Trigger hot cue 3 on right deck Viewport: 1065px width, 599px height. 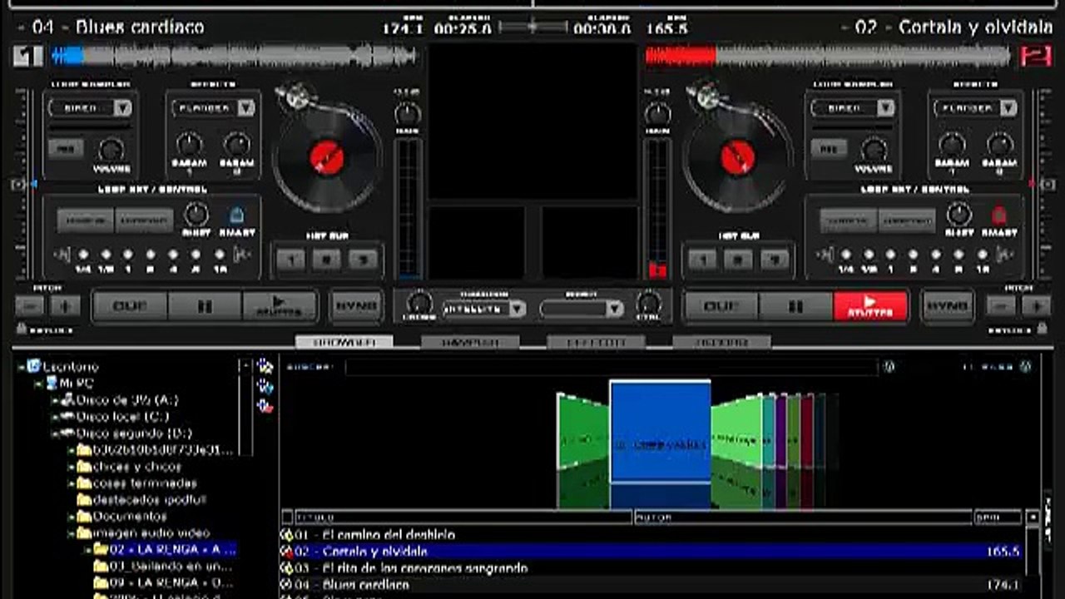(x=774, y=260)
